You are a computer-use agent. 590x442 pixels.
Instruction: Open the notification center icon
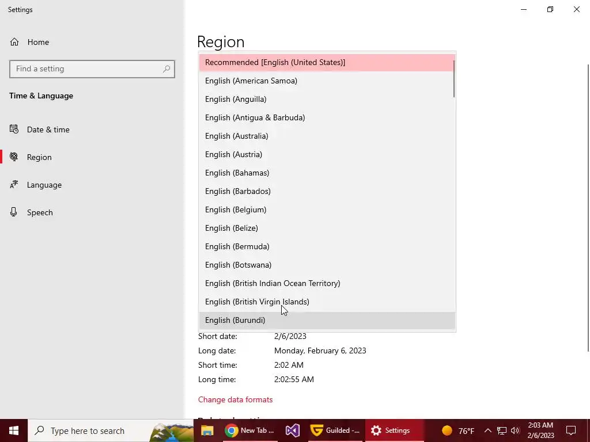571,430
